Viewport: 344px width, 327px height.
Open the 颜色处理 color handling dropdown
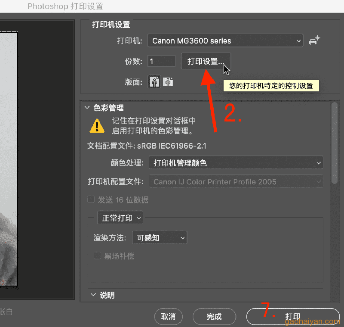coord(236,163)
